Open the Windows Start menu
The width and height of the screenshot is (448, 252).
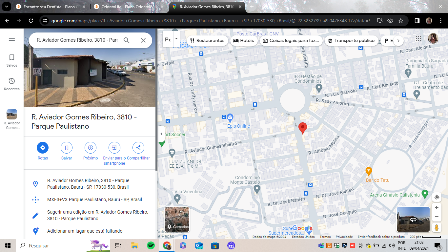[8, 245]
